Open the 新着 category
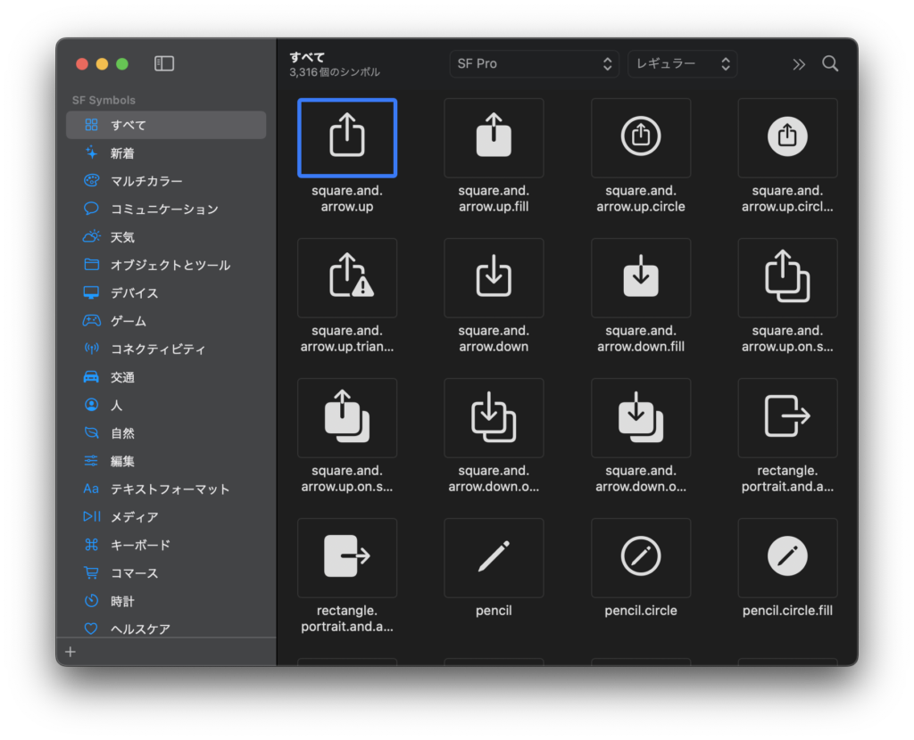Viewport: 914px width, 740px height. click(x=166, y=153)
